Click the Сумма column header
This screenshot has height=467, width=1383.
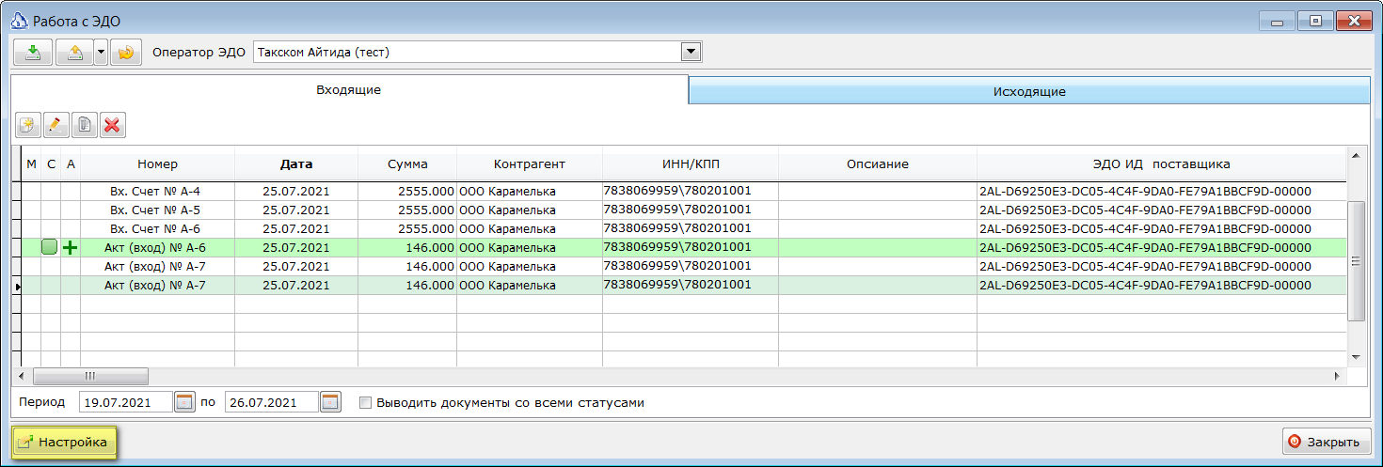(x=407, y=163)
